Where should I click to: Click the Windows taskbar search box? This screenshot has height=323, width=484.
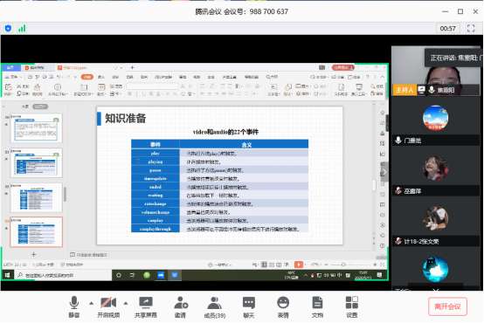tap(63, 275)
